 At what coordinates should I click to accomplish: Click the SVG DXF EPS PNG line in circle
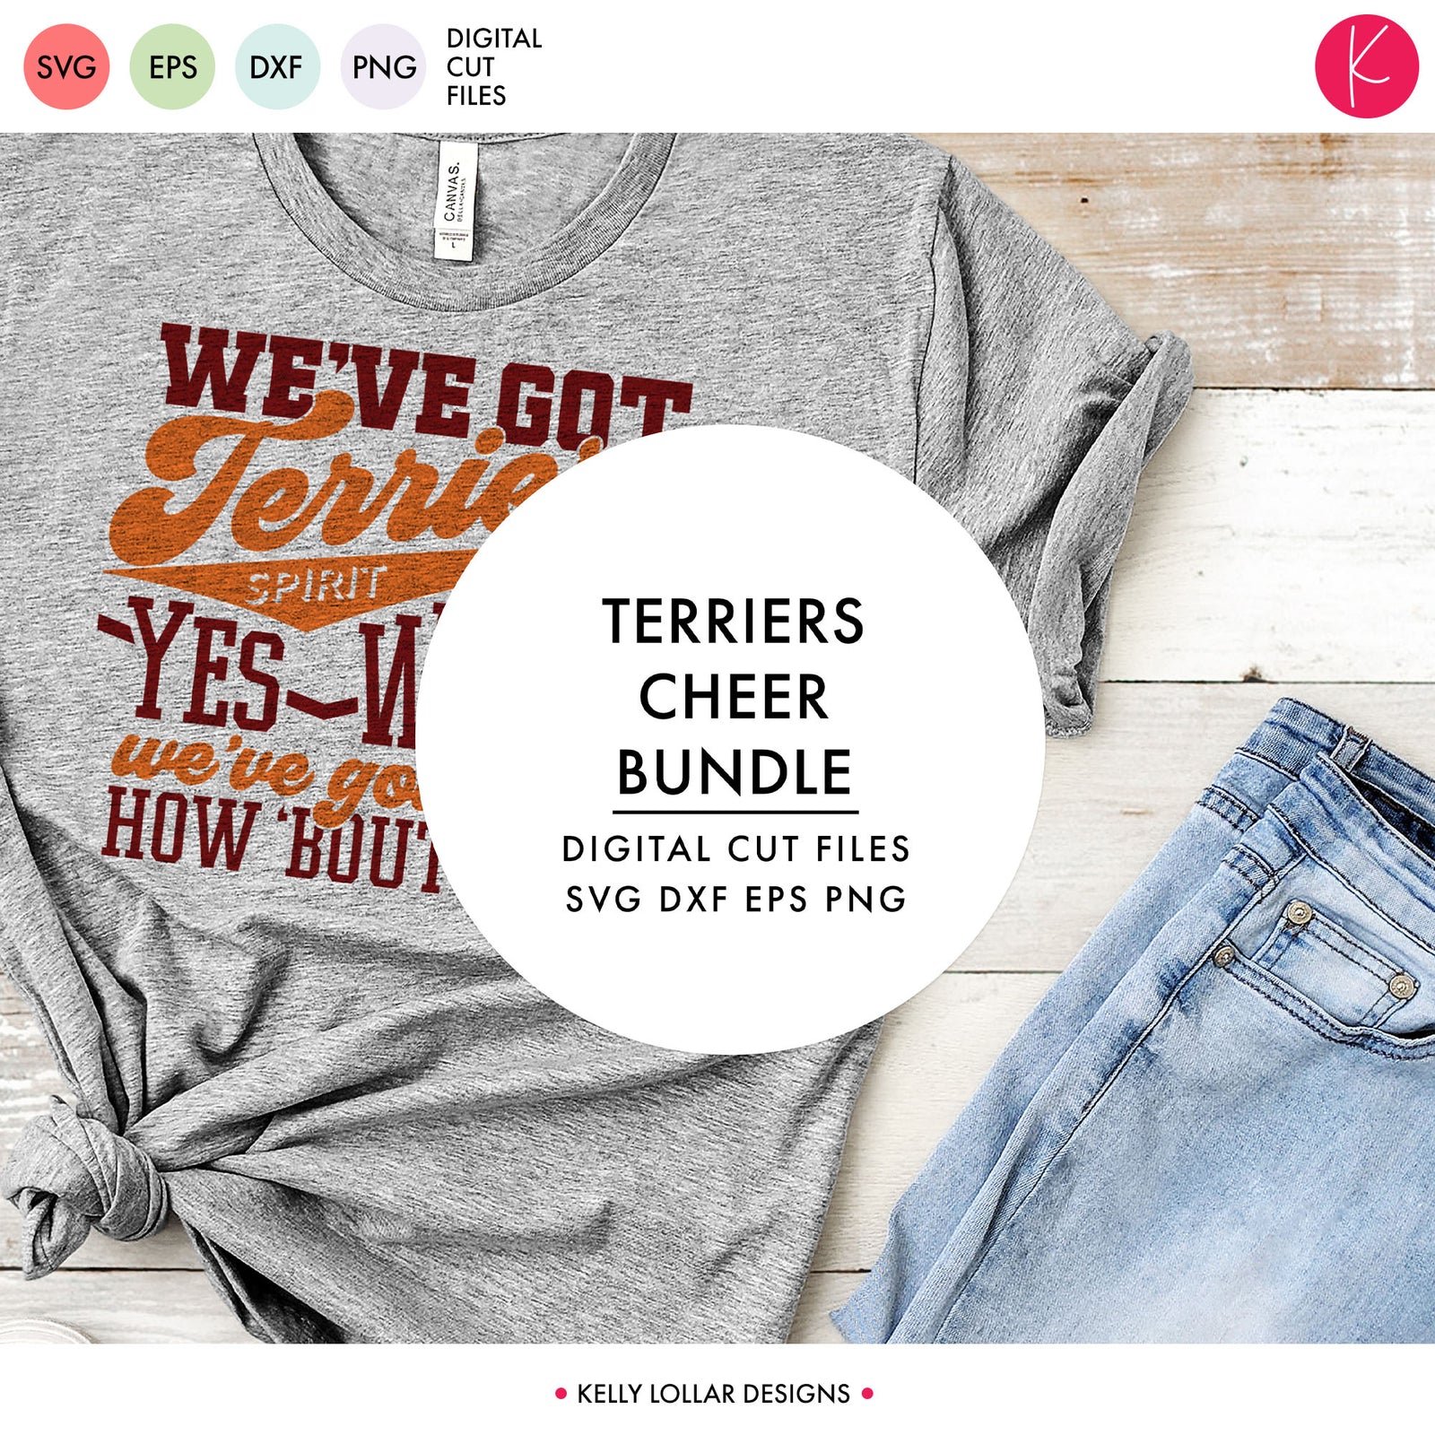click(x=736, y=899)
